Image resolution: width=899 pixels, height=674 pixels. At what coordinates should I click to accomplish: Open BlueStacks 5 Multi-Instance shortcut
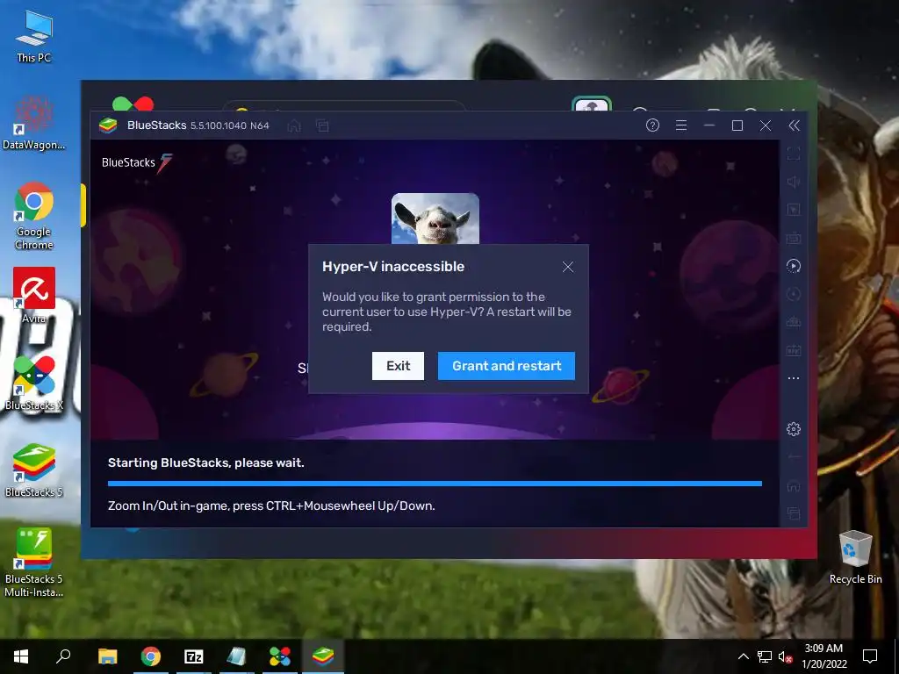coord(34,563)
